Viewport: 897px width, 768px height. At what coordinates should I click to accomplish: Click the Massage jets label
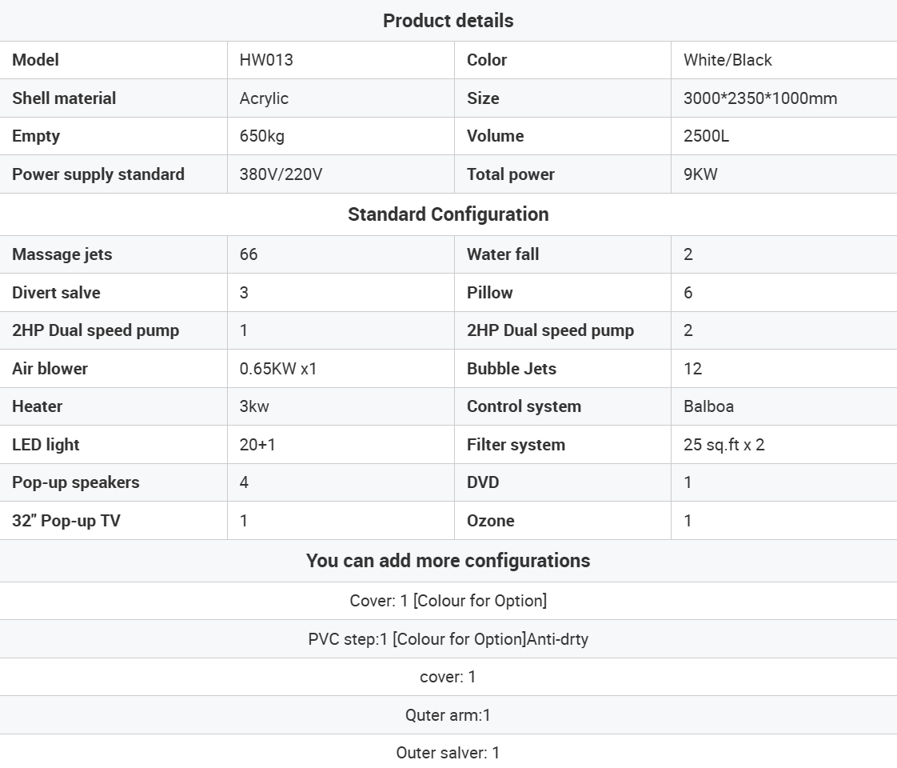[62, 254]
